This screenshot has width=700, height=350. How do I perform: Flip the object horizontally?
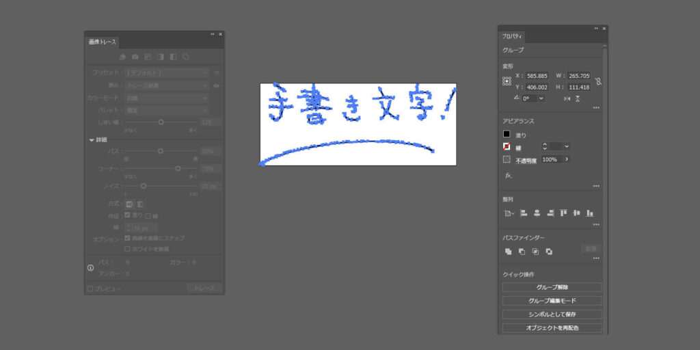[x=567, y=98]
